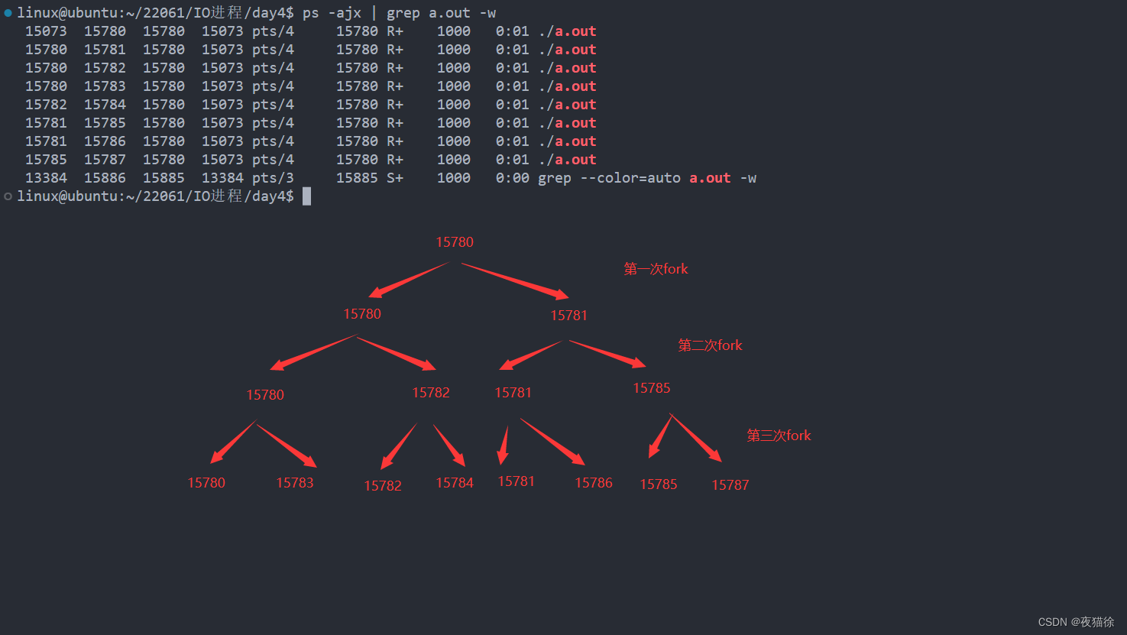Click PID 15784 in the terminal output
Image resolution: width=1127 pixels, height=635 pixels.
pos(105,105)
